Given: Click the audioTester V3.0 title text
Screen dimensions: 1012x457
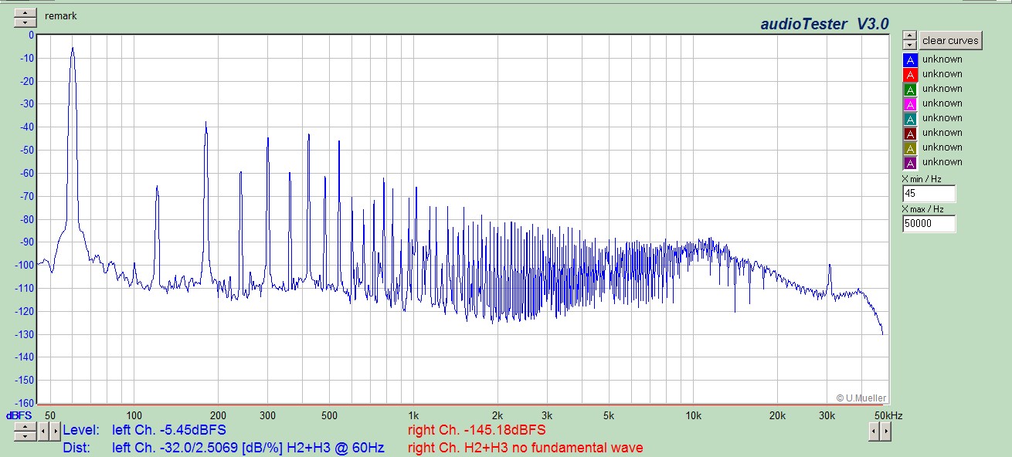Looking at the screenshot, I should click(824, 24).
